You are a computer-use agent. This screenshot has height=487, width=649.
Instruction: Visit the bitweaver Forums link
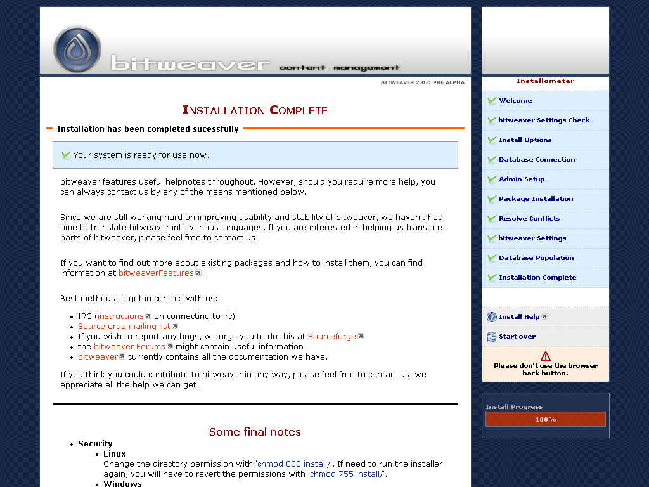(x=129, y=346)
